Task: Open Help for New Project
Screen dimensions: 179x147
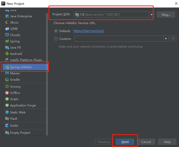Action: coord(167,142)
